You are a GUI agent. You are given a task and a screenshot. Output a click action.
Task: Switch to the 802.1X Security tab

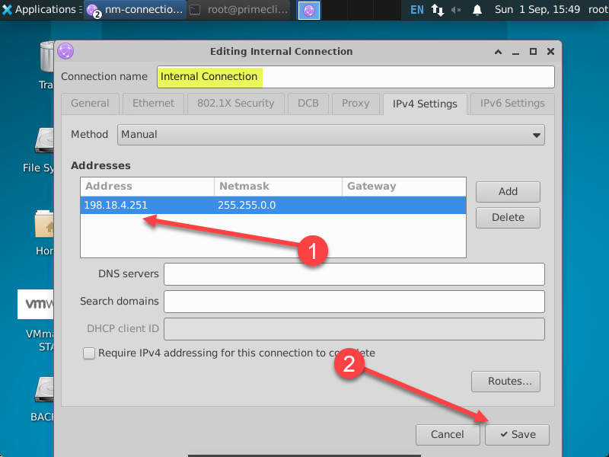pyautogui.click(x=236, y=104)
